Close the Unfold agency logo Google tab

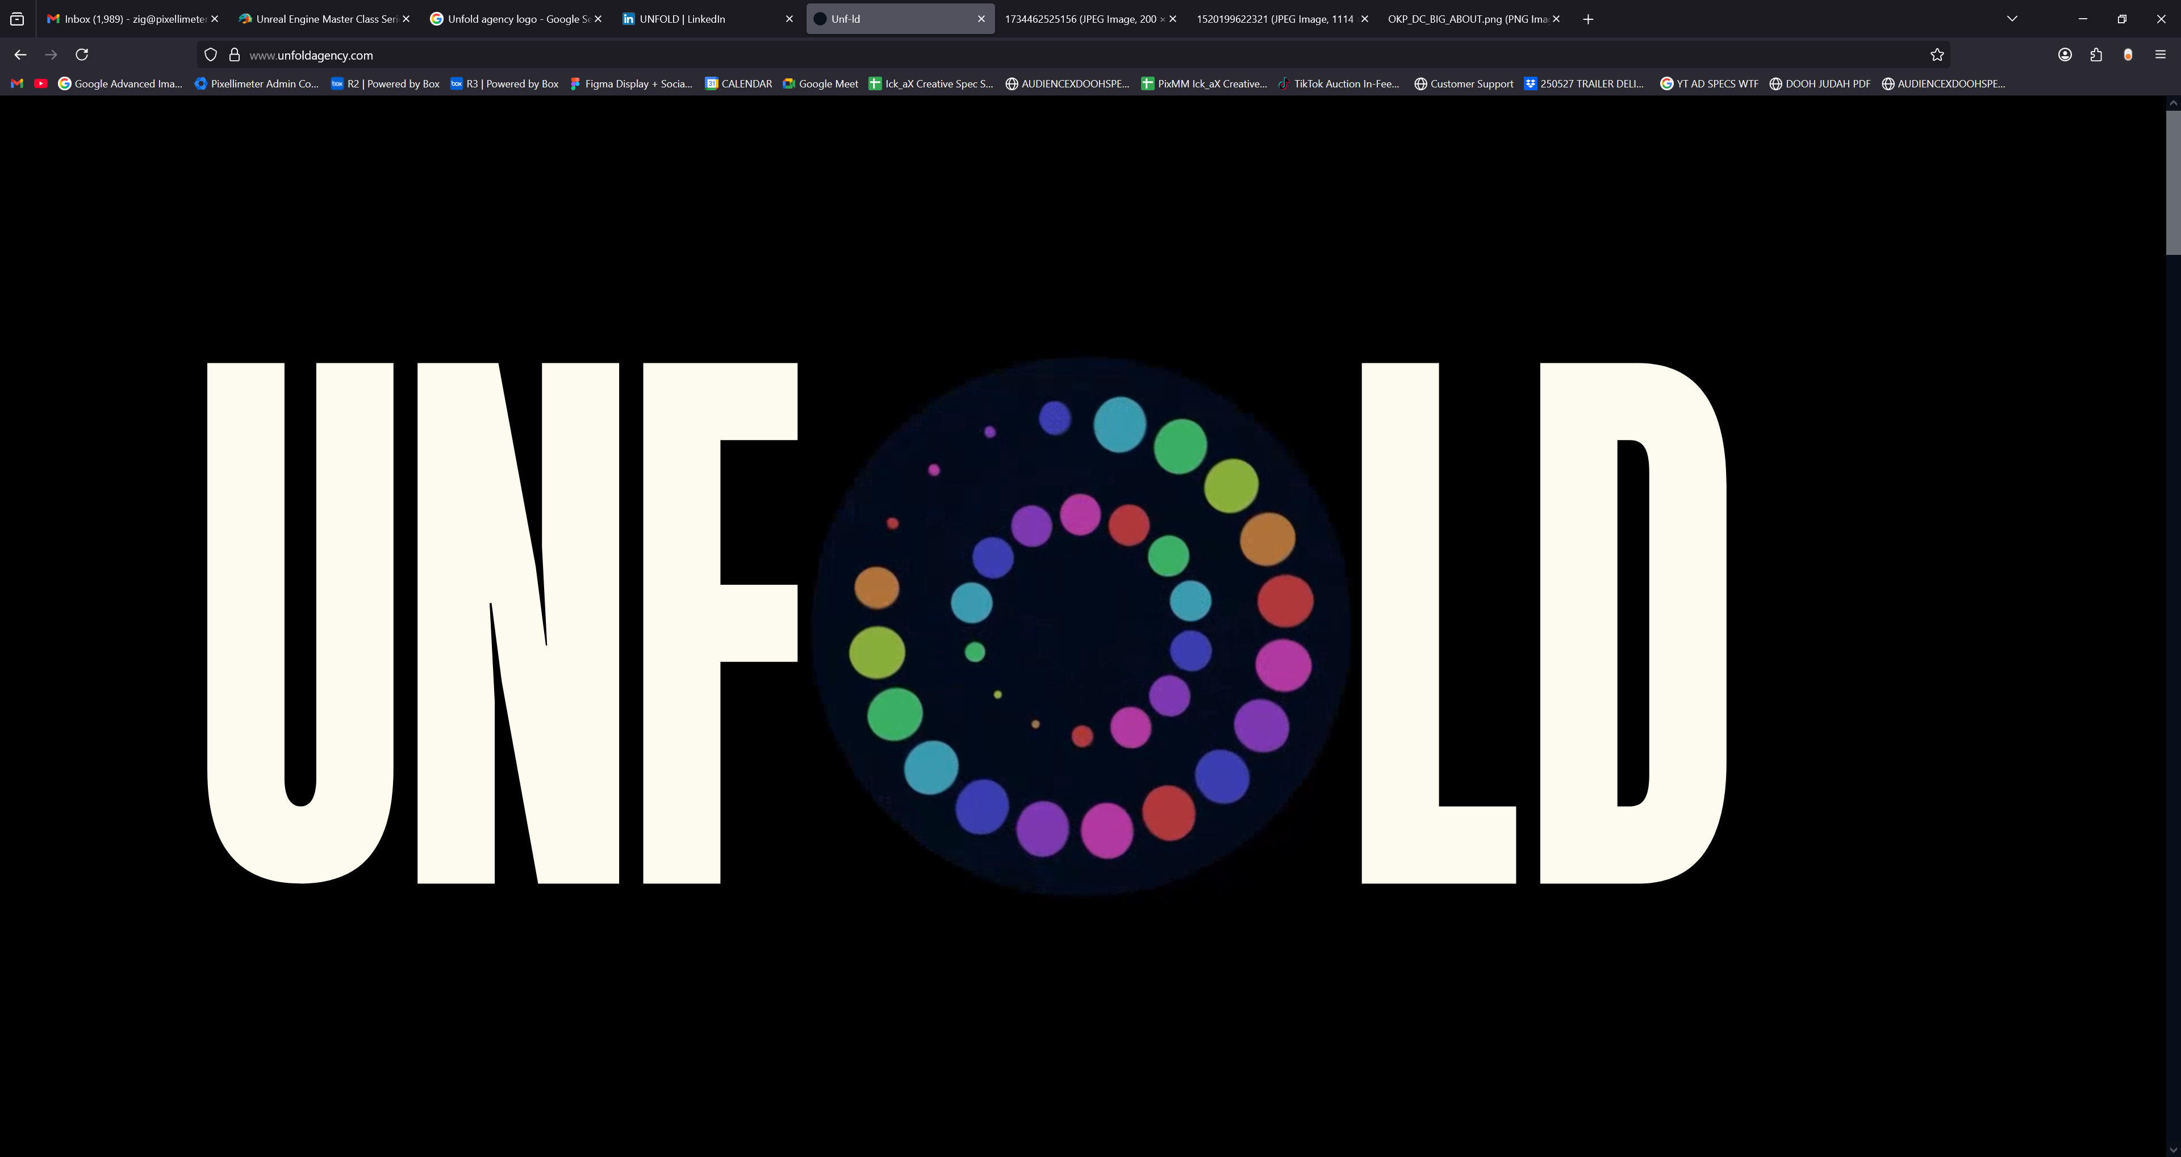(598, 19)
